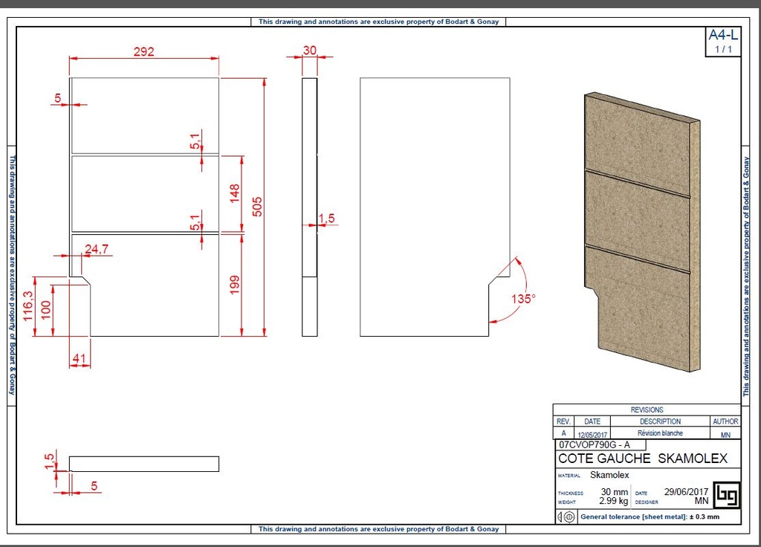Click the title COTE GAUCHE SKAMOLEX
Viewport: 761px width, 547px height.
pos(643,459)
